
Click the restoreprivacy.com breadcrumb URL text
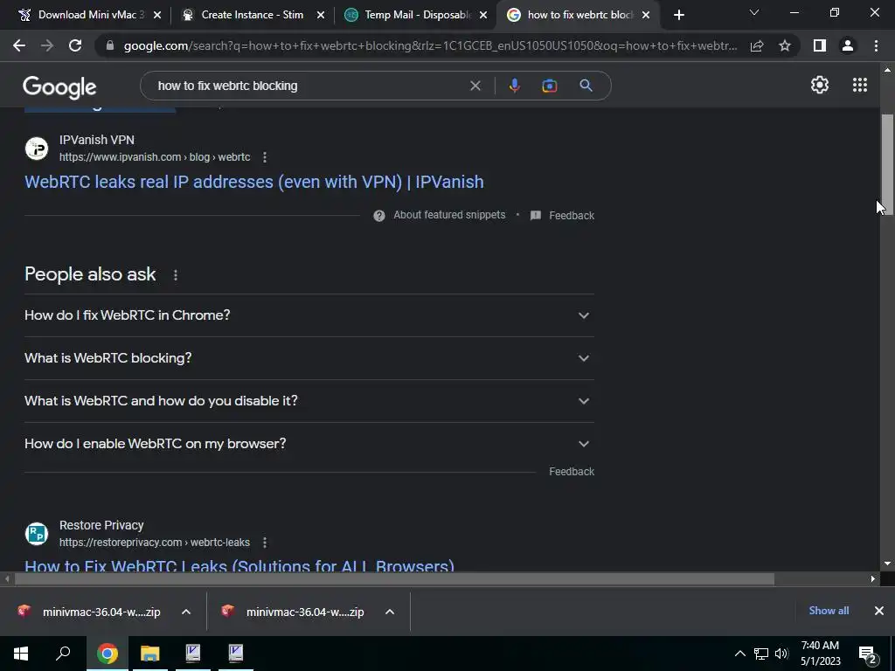(155, 543)
